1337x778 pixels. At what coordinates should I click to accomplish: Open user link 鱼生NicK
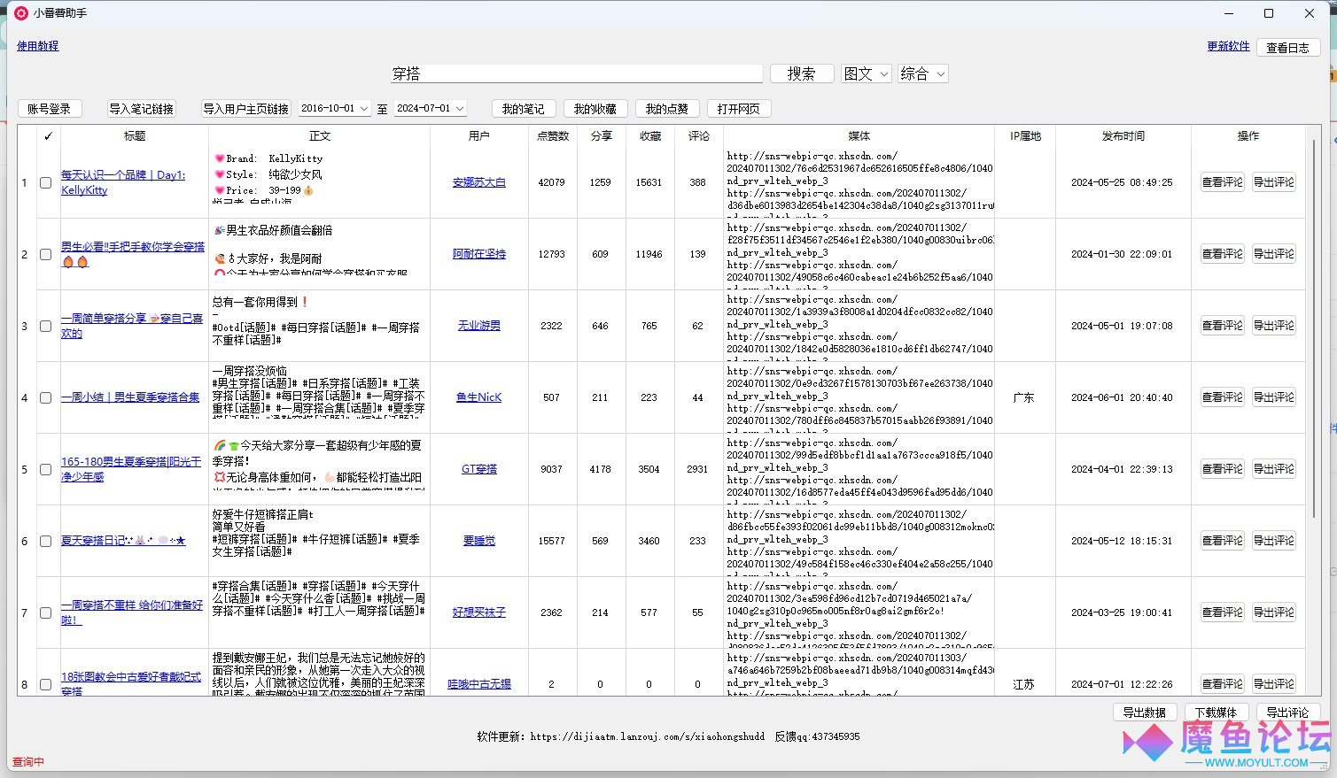tap(479, 397)
